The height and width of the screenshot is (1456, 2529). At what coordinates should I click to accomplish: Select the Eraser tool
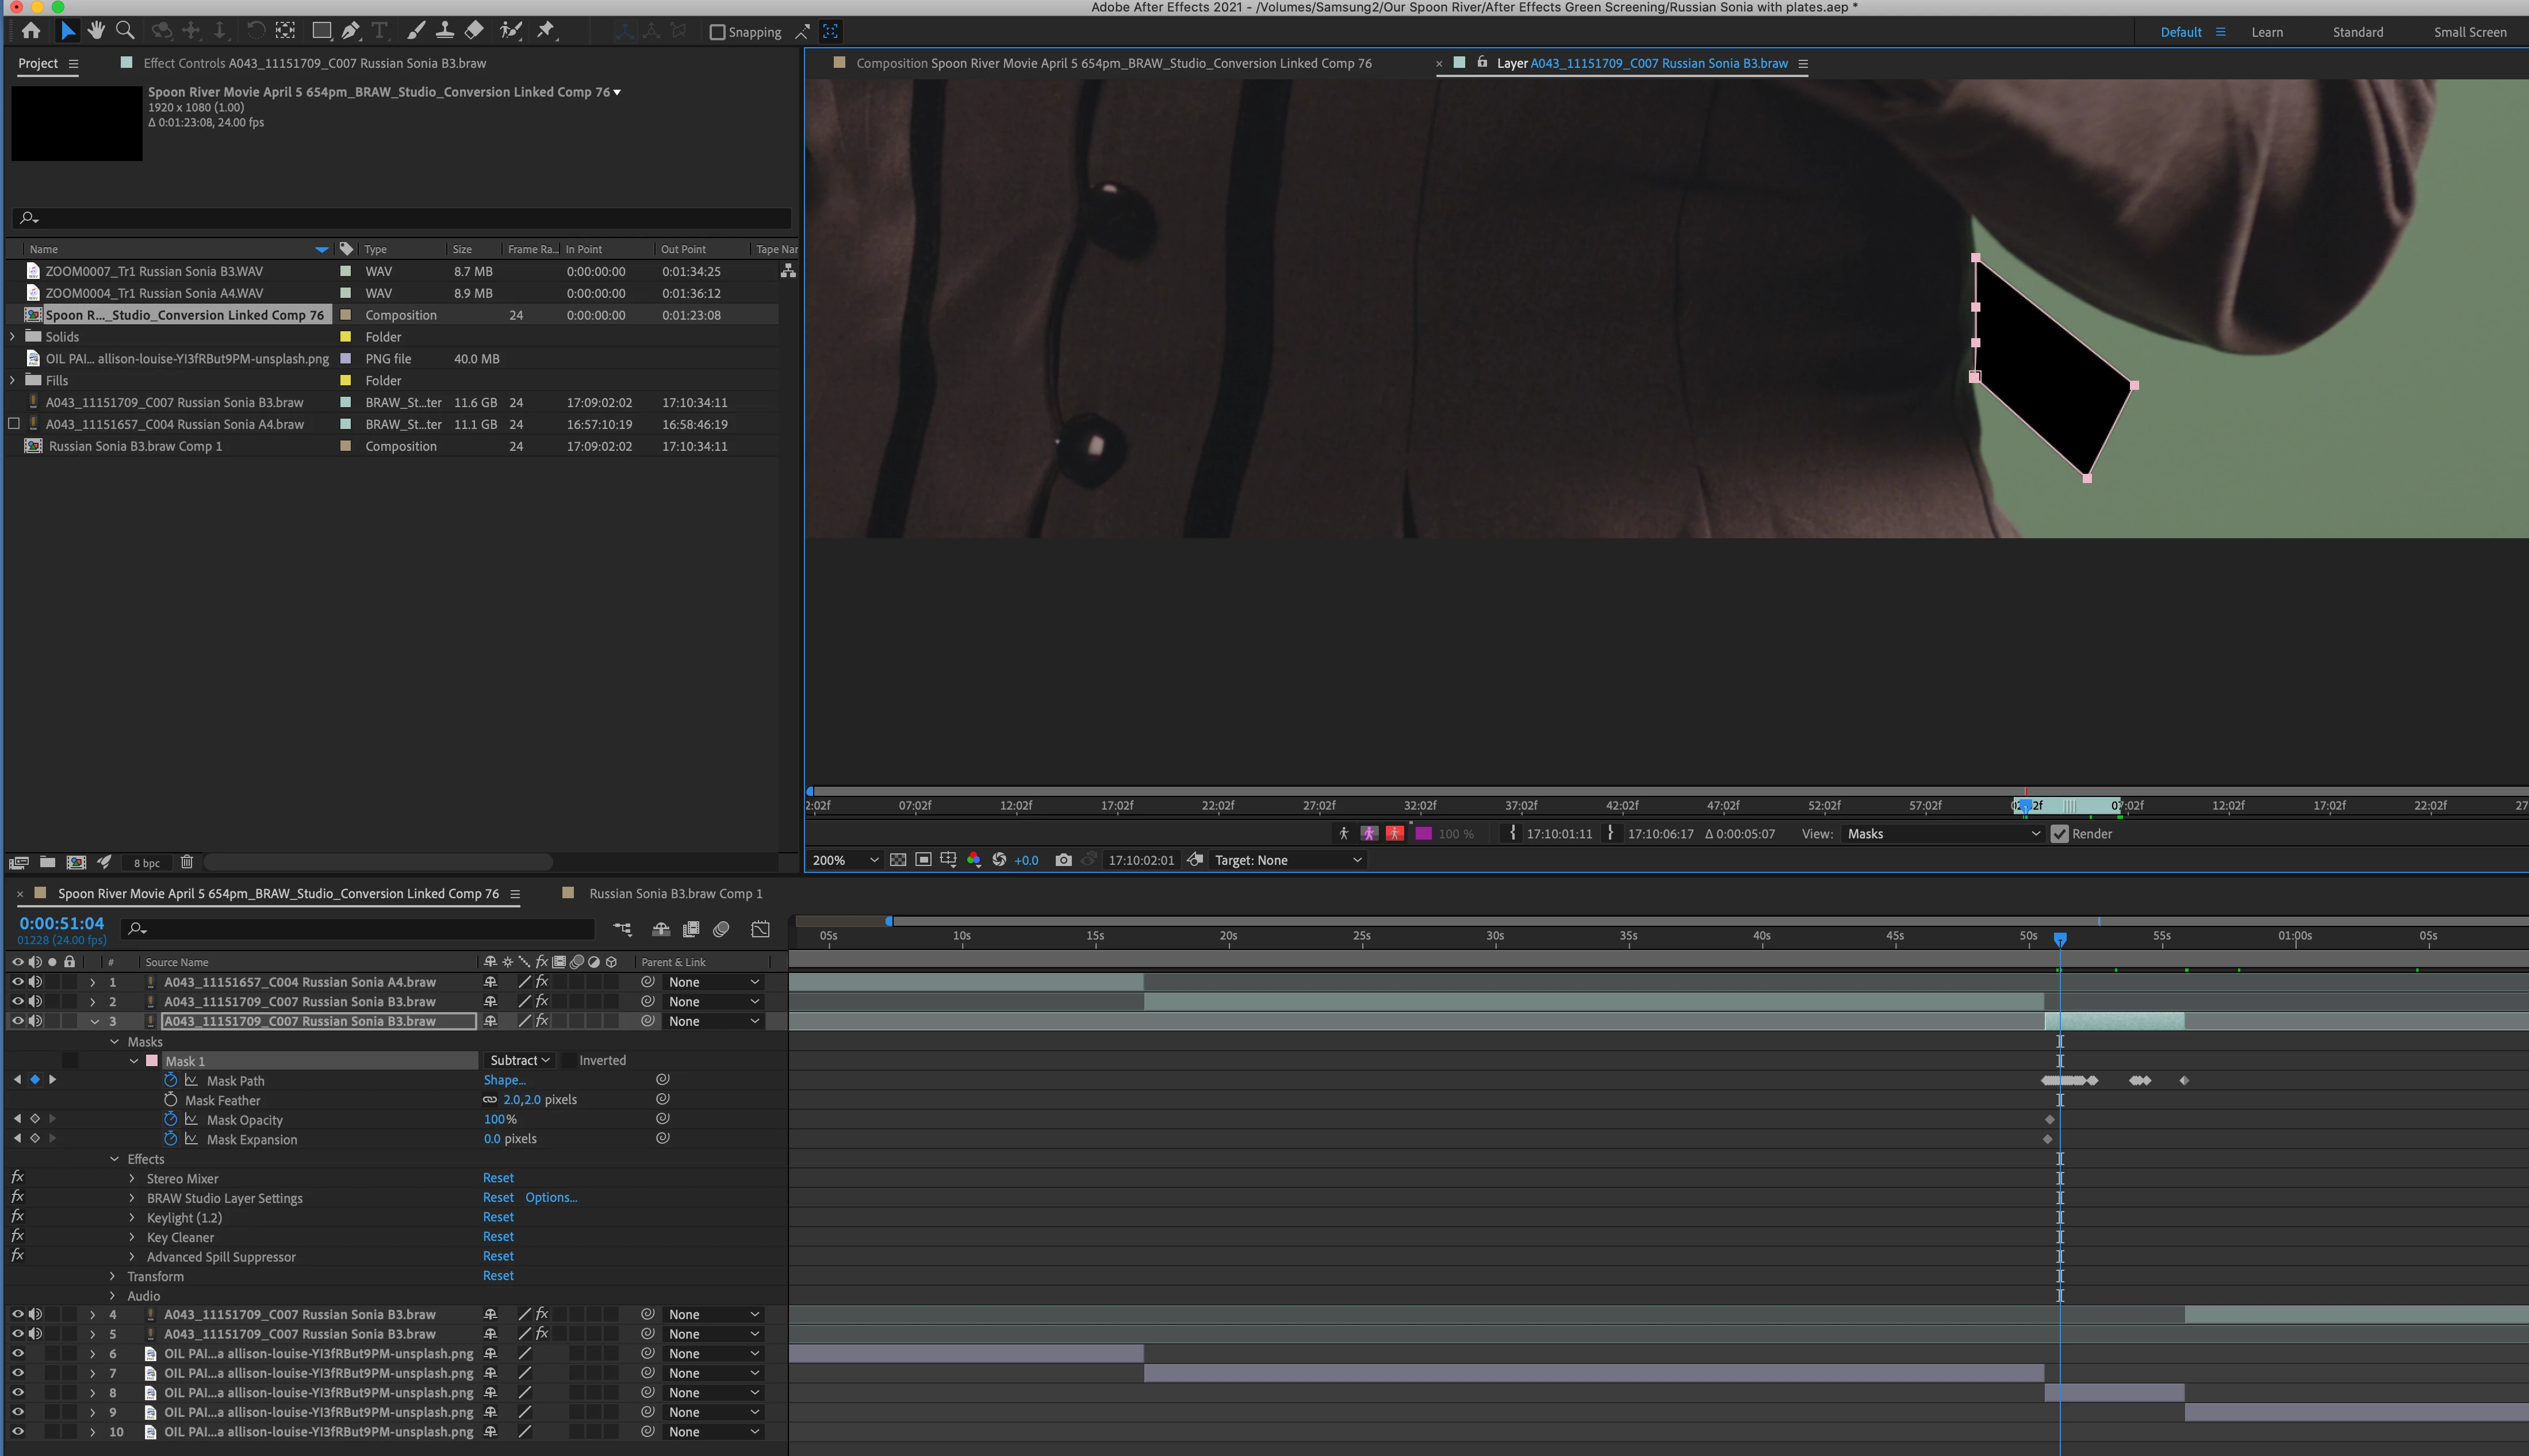474,30
